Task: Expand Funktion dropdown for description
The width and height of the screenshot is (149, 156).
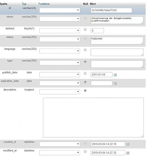Action: tap(60, 92)
